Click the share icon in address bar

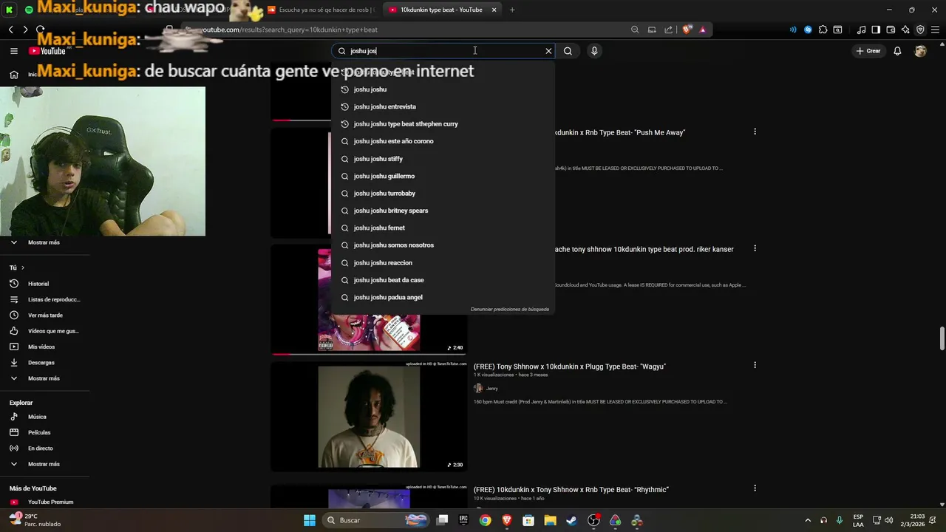click(x=669, y=30)
